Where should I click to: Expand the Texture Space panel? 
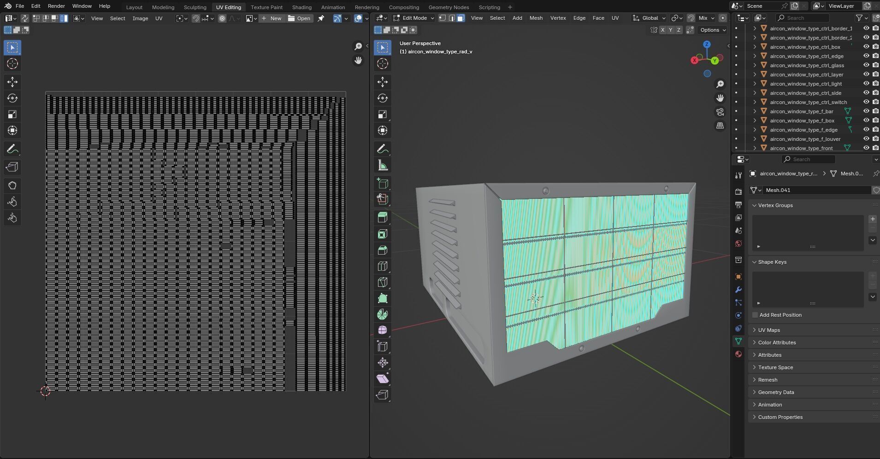775,367
